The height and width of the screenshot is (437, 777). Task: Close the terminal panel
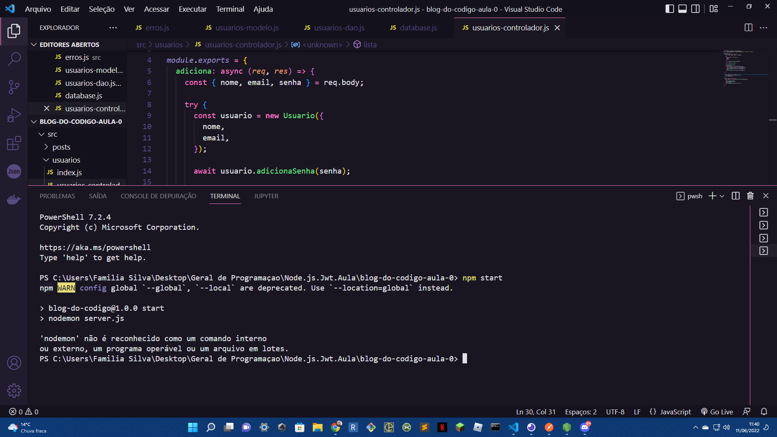(x=766, y=196)
